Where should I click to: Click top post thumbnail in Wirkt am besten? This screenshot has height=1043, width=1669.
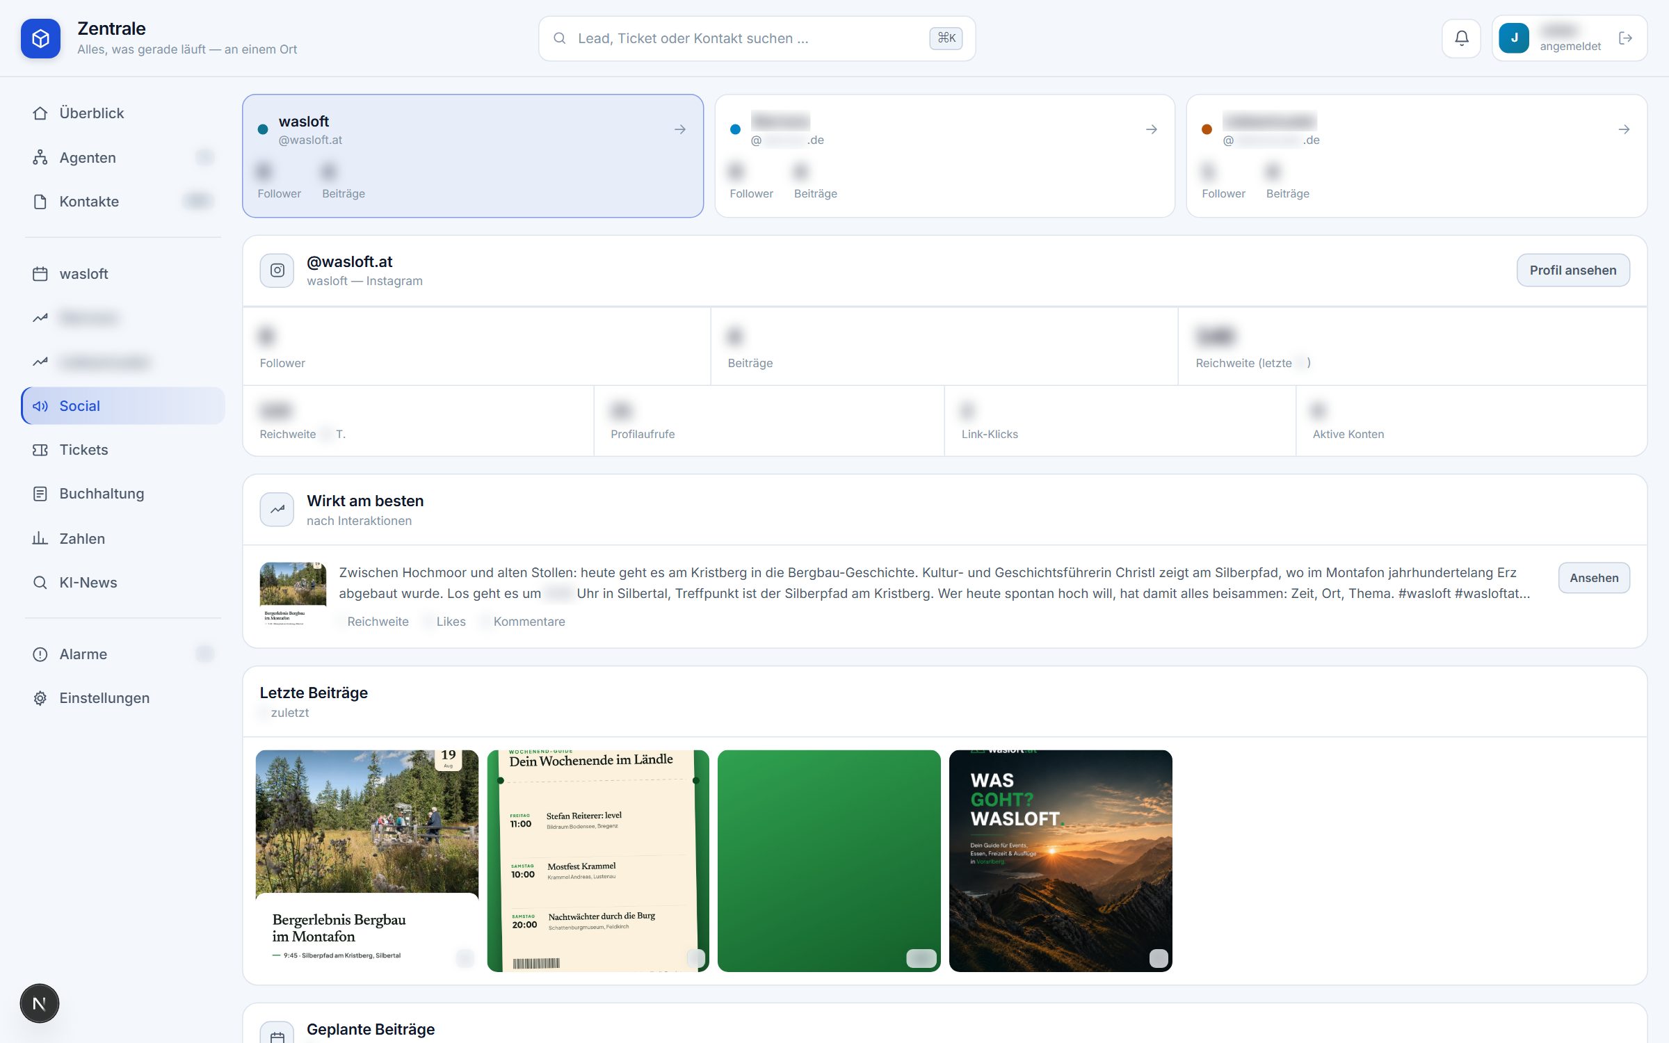click(293, 595)
